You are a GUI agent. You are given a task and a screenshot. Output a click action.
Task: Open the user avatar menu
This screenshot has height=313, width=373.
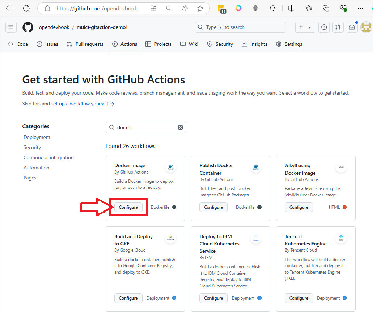[366, 27]
